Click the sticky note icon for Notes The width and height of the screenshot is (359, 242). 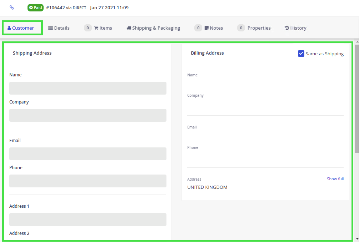206,28
